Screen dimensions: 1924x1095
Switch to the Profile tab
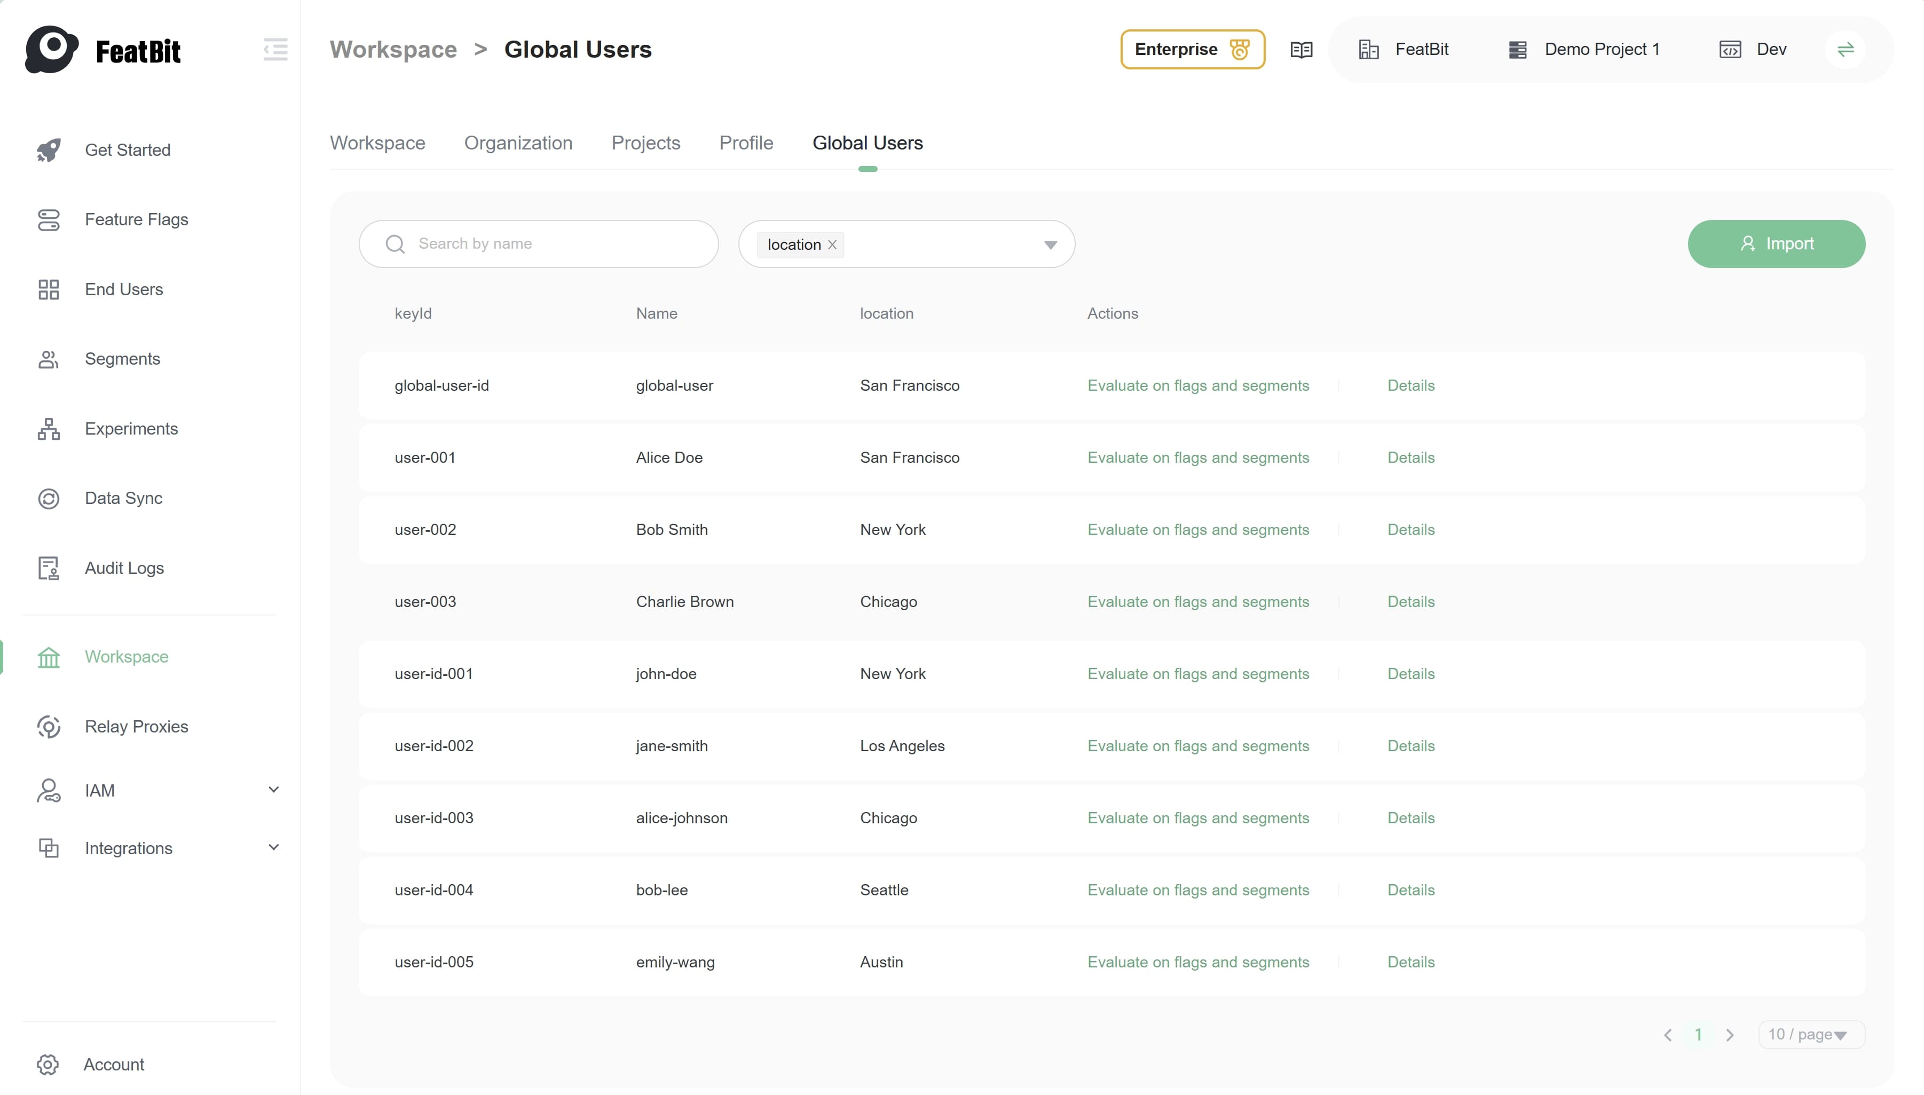coord(745,143)
